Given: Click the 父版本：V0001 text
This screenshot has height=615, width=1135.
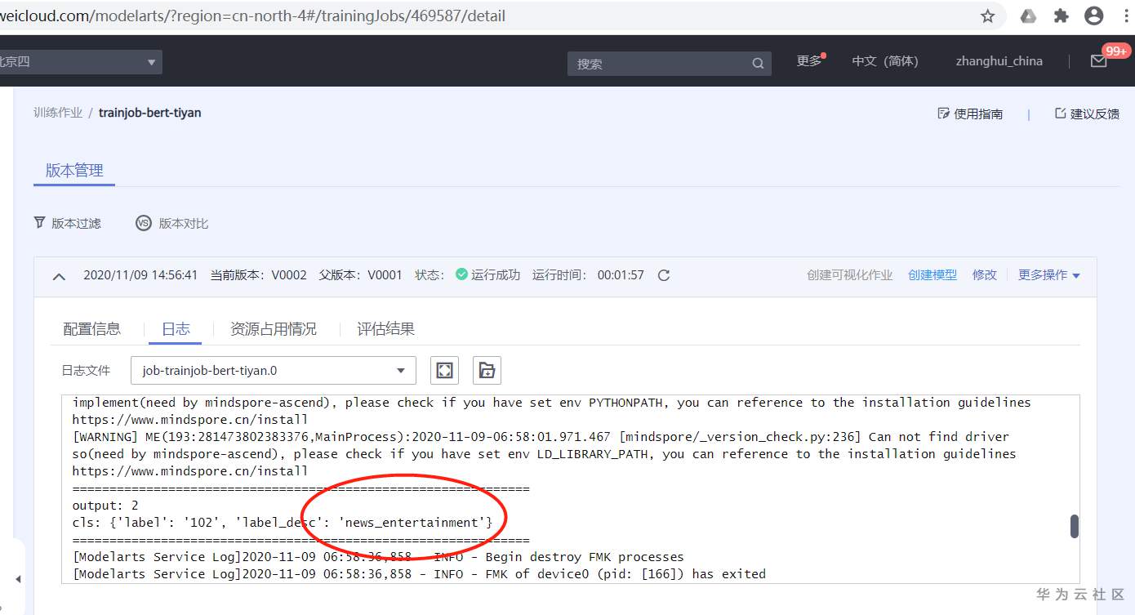Looking at the screenshot, I should pyautogui.click(x=361, y=275).
